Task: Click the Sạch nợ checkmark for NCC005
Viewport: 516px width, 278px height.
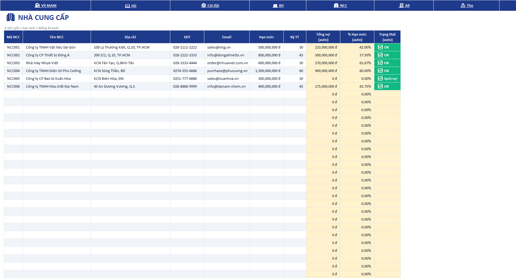Action: 380,78
